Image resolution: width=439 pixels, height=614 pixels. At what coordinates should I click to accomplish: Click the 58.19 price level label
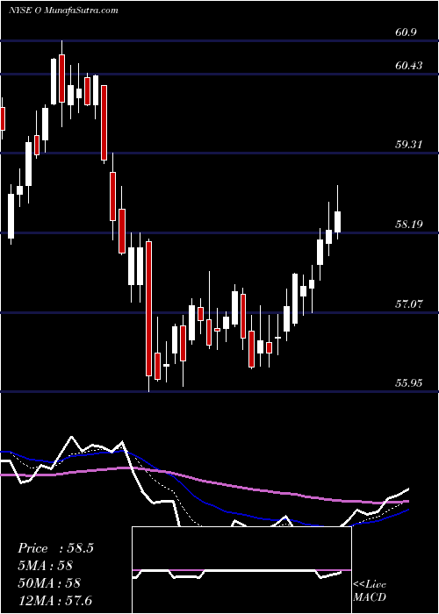point(409,225)
